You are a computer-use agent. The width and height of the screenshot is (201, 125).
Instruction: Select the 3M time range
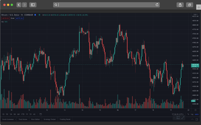(15, 114)
